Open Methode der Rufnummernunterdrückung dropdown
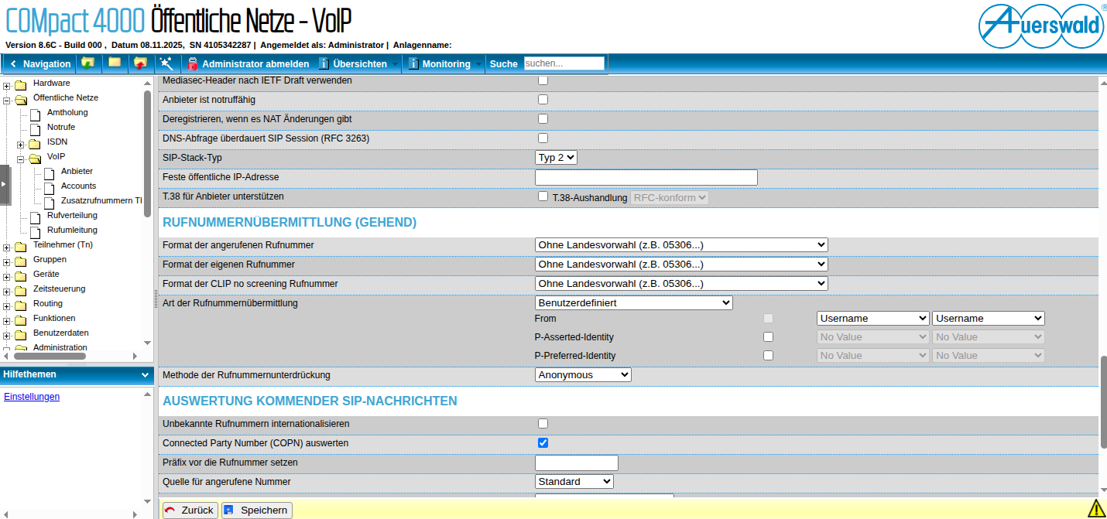The width and height of the screenshot is (1107, 519). click(x=583, y=375)
